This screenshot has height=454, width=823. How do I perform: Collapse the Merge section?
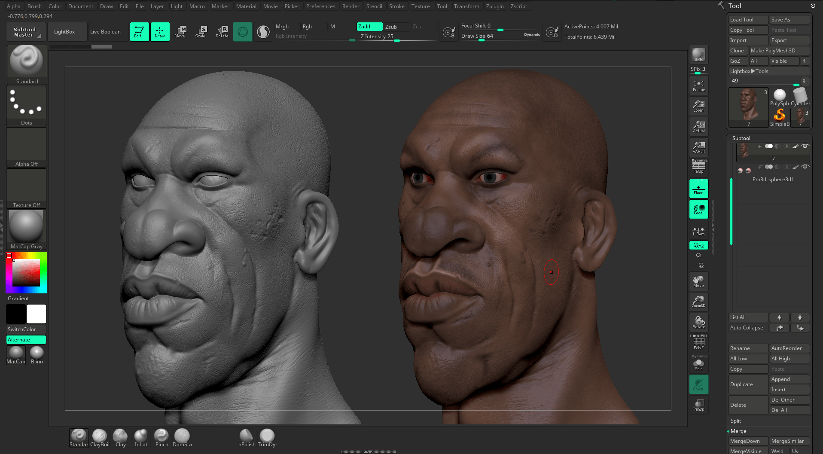(738, 431)
